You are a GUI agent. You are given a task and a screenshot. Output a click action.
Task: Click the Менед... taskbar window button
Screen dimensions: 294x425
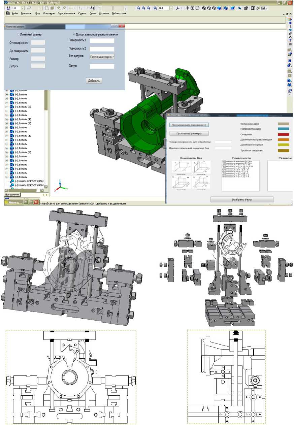click(13, 202)
